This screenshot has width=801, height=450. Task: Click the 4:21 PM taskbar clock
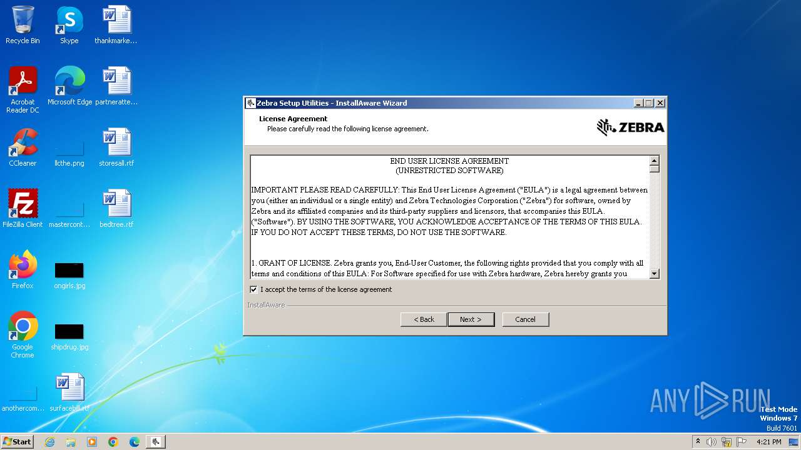click(769, 442)
